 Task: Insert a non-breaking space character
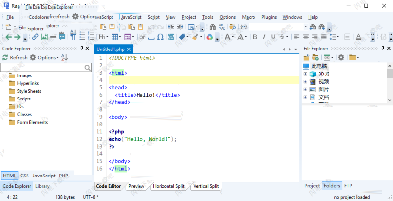(x=151, y=38)
